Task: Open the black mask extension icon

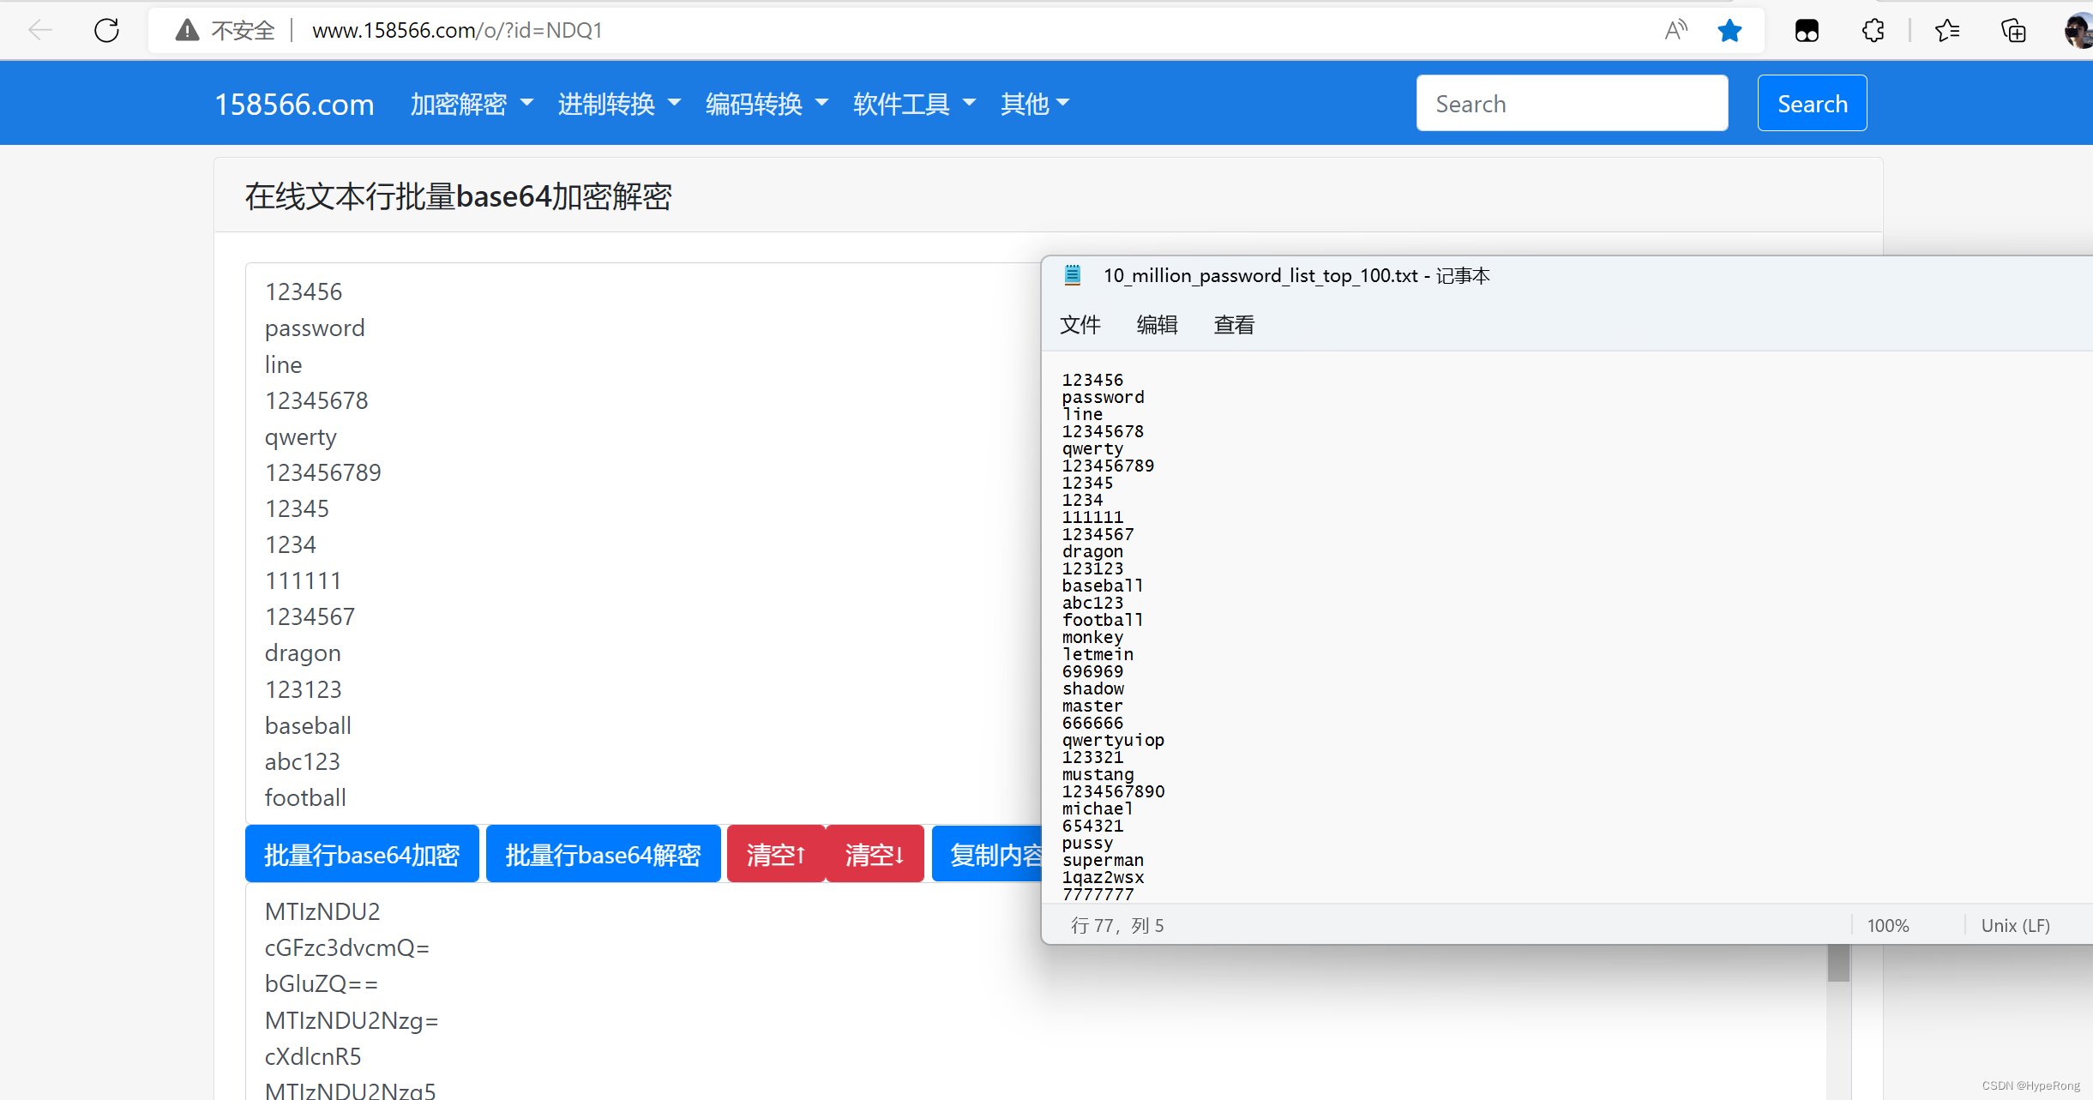Action: 1807,31
